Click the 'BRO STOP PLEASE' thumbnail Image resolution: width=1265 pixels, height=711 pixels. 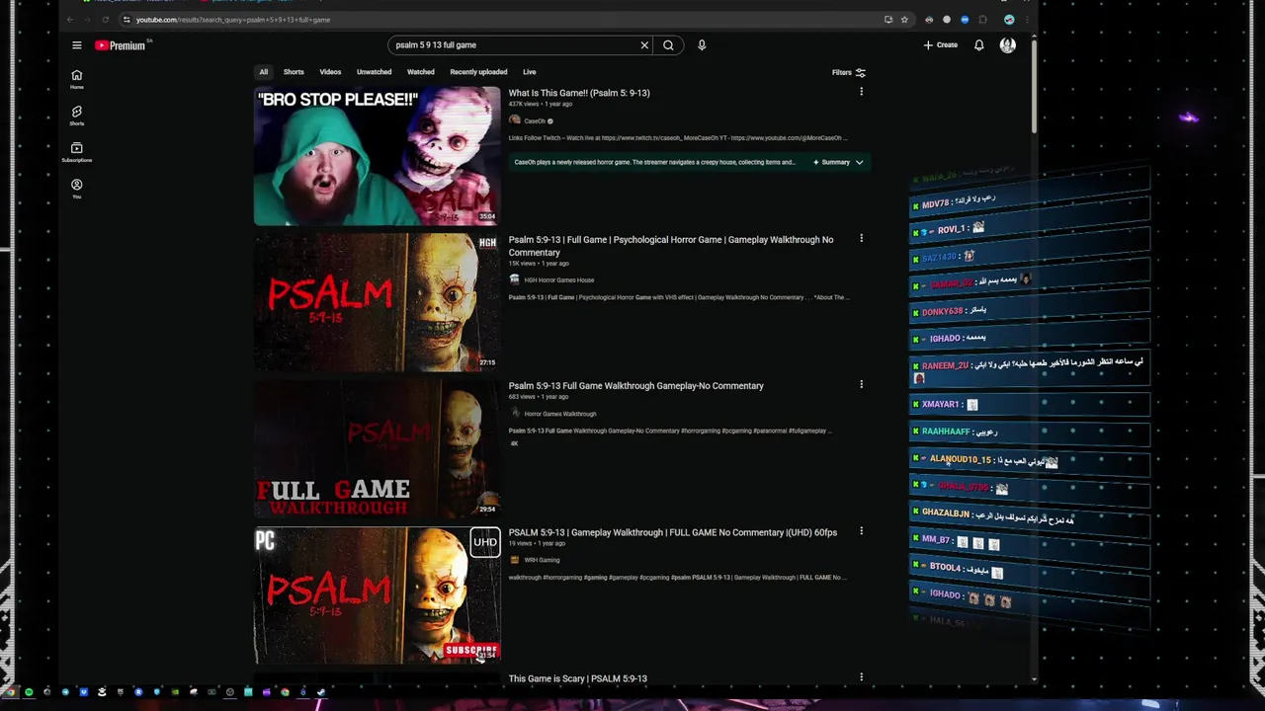tap(377, 156)
